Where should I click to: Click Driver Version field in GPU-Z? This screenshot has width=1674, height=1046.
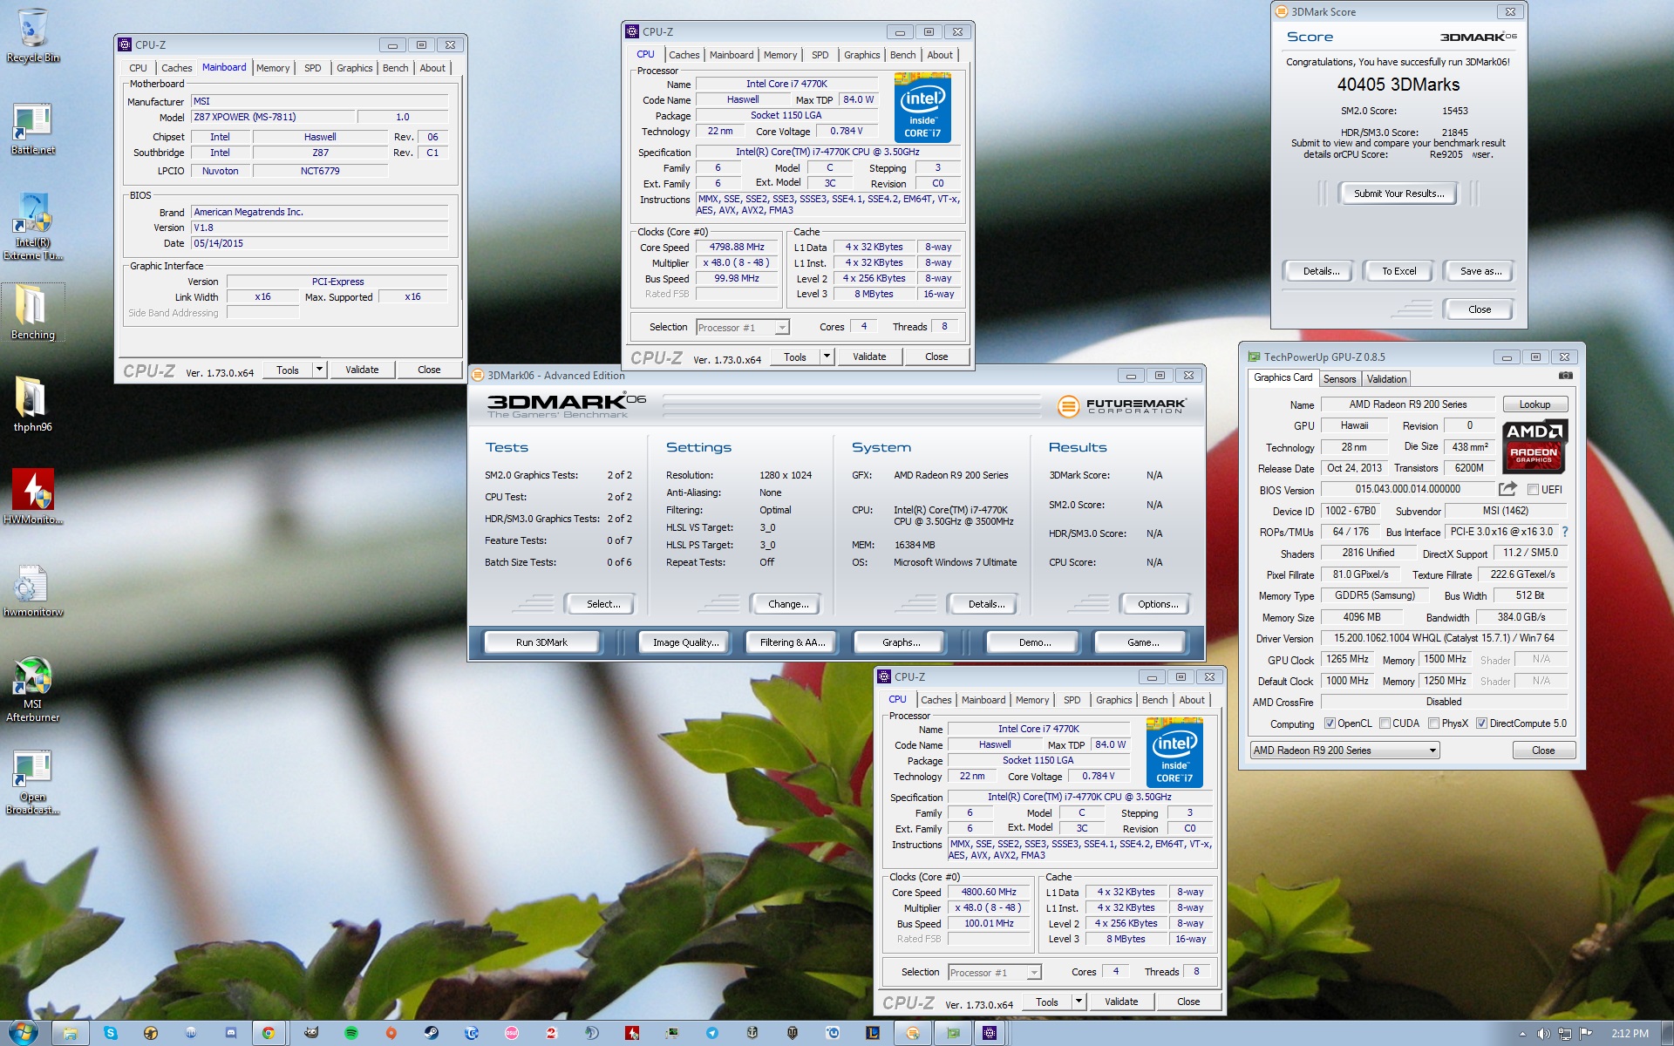point(1444,638)
